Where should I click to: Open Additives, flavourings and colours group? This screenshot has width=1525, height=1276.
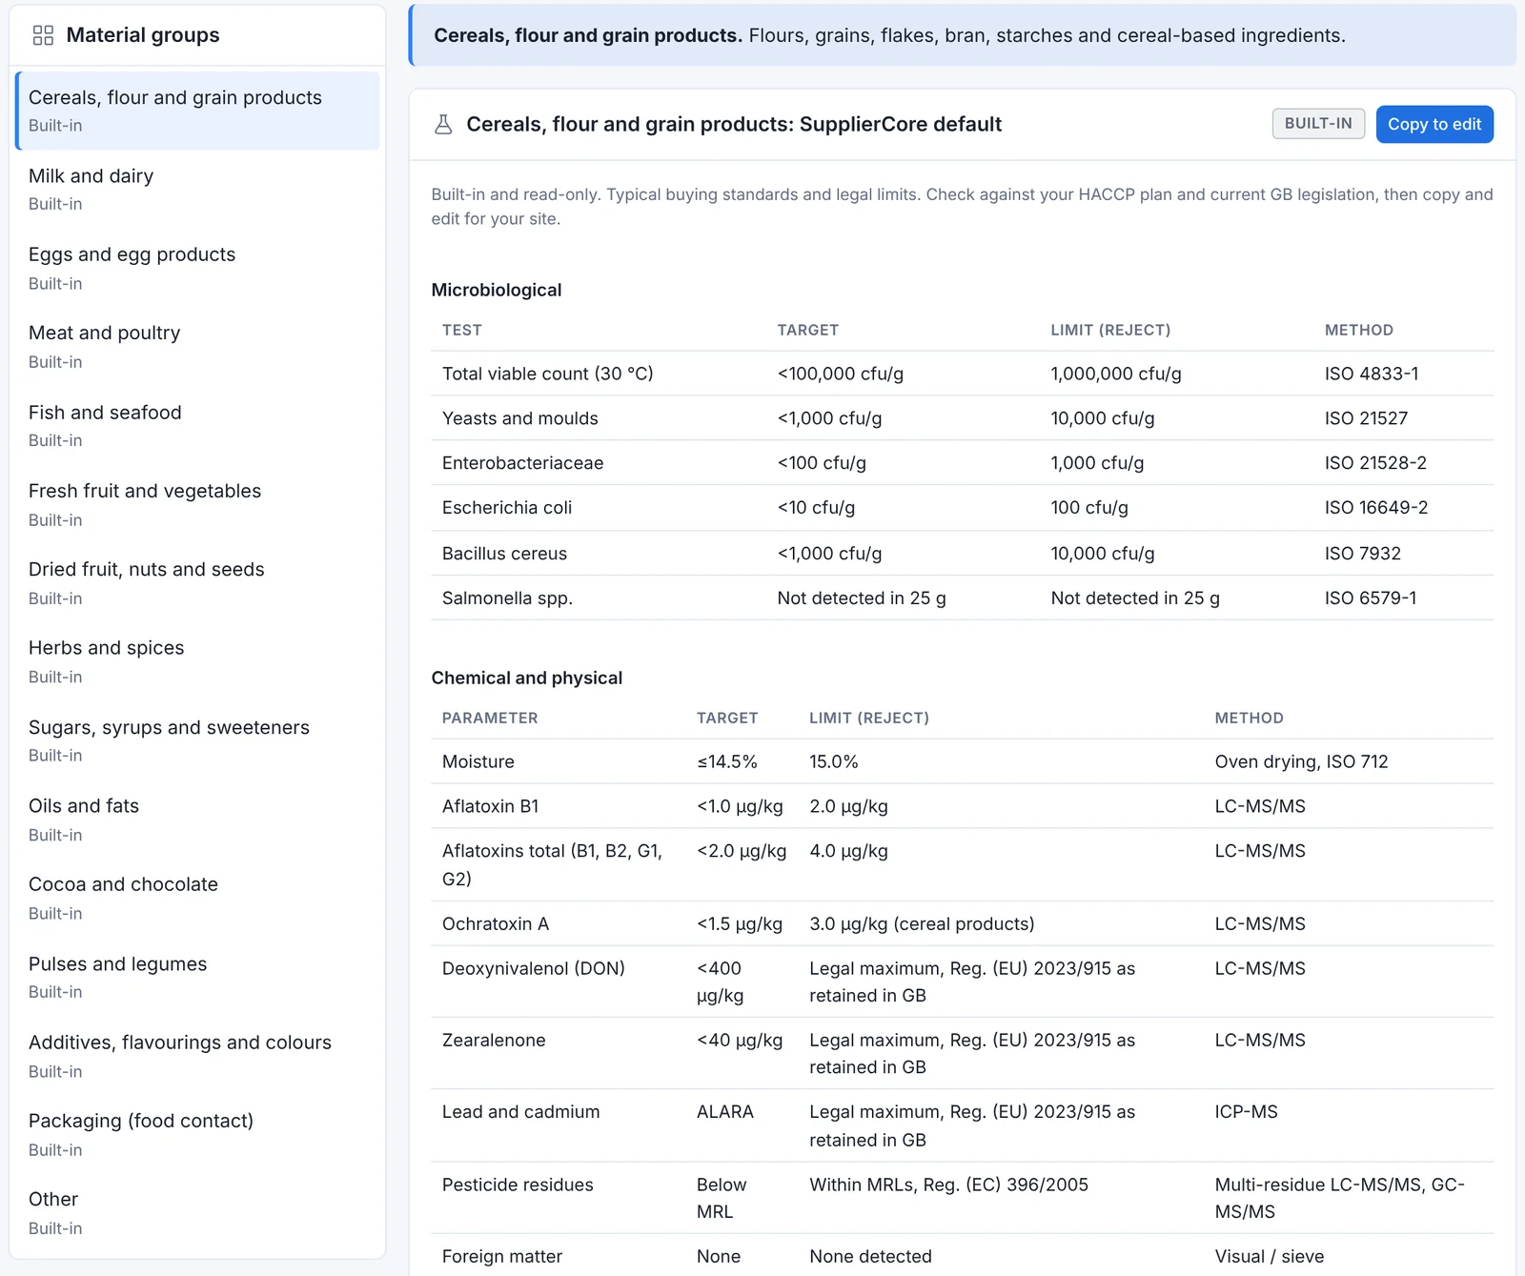(x=197, y=1056)
